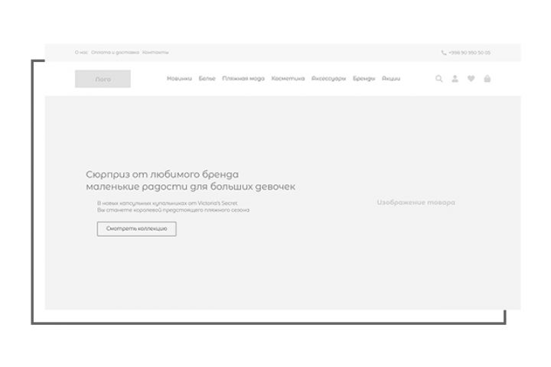This screenshot has height=367, width=551.
Task: Click the Изображение товара placeholder
Action: point(416,203)
